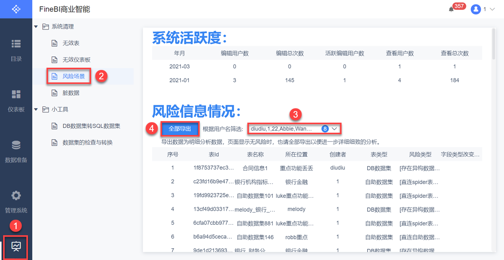504x260 pixels.
Task: Click the 表类型 column header
Action: tap(379, 154)
